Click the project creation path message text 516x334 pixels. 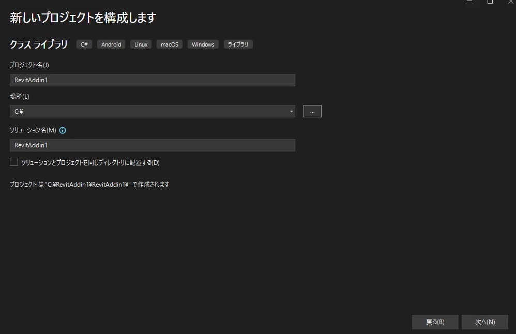click(89, 184)
